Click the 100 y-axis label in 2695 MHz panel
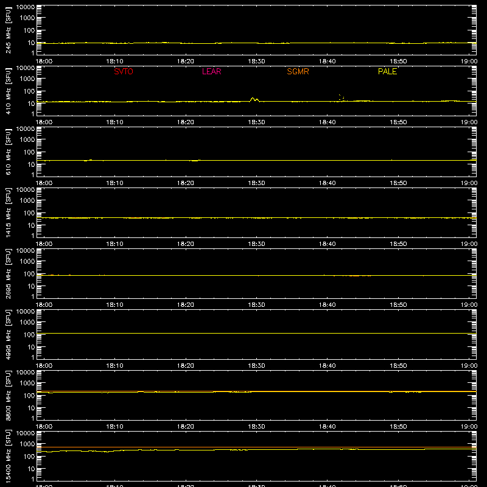 29,273
